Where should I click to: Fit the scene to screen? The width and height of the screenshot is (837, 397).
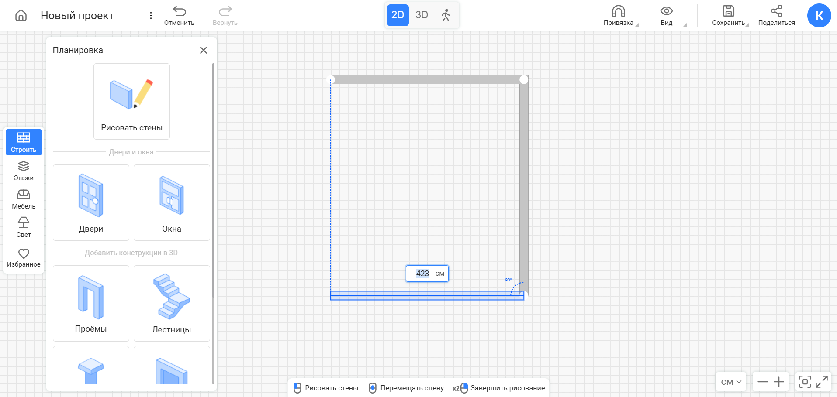click(805, 382)
